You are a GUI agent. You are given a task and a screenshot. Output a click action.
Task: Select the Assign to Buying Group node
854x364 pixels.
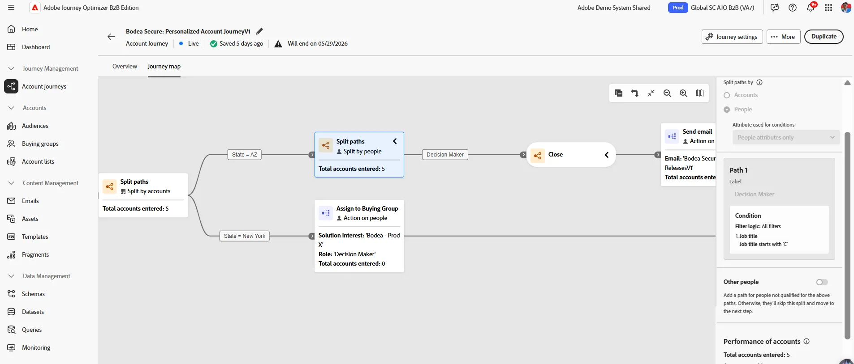(x=359, y=236)
